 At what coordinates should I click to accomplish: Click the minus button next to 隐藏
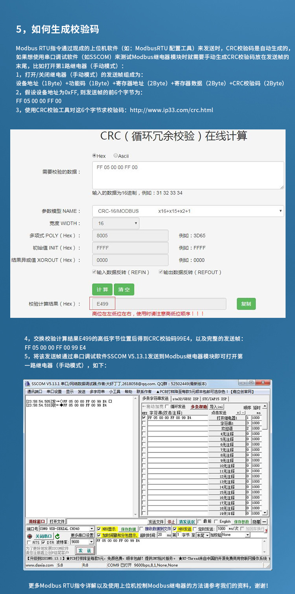(265, 522)
